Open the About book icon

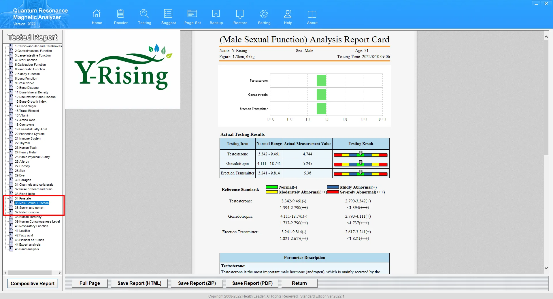[312, 14]
